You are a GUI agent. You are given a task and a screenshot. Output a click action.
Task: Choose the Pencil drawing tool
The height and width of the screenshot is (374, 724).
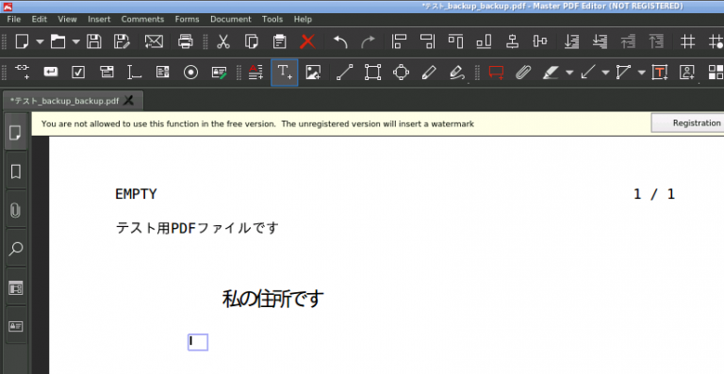(x=429, y=72)
